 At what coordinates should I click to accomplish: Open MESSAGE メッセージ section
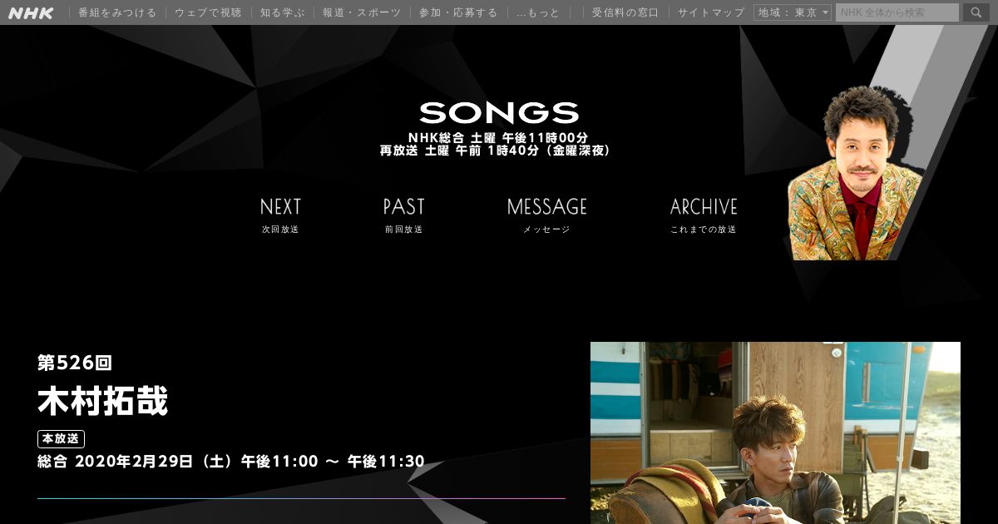coord(547,215)
